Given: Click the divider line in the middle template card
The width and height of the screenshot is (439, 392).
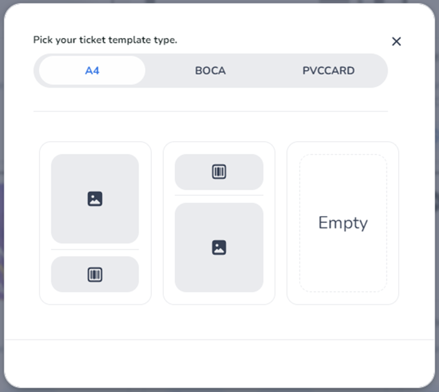Looking at the screenshot, I should pyautogui.click(x=219, y=195).
